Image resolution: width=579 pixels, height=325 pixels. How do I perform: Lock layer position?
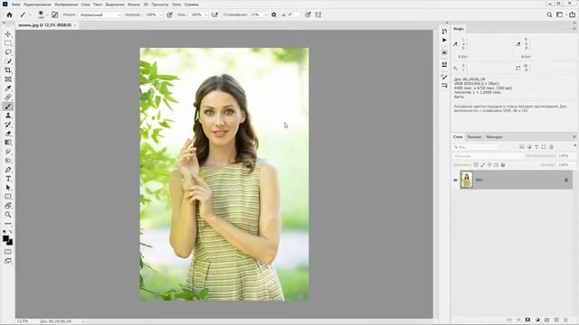489,164
